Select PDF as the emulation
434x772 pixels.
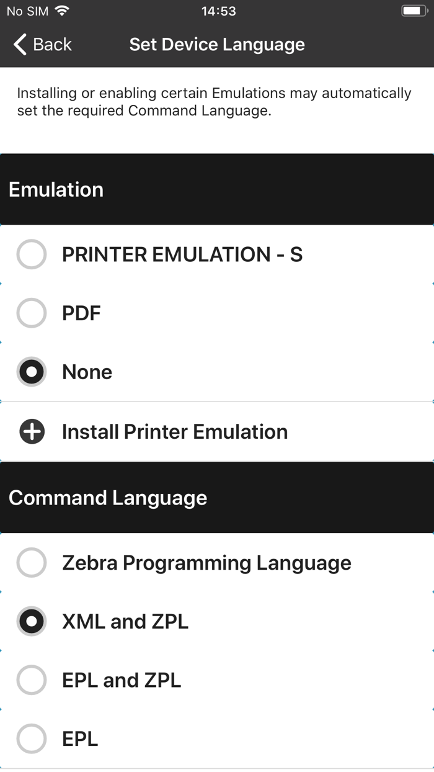(31, 313)
